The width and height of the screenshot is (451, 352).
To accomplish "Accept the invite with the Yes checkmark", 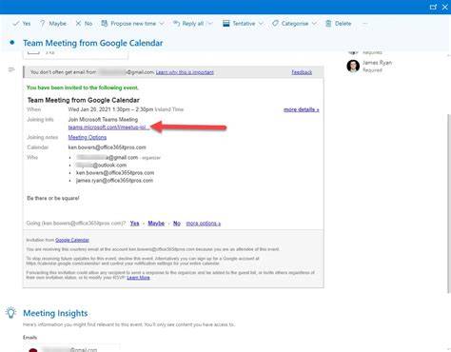I will tap(15, 24).
